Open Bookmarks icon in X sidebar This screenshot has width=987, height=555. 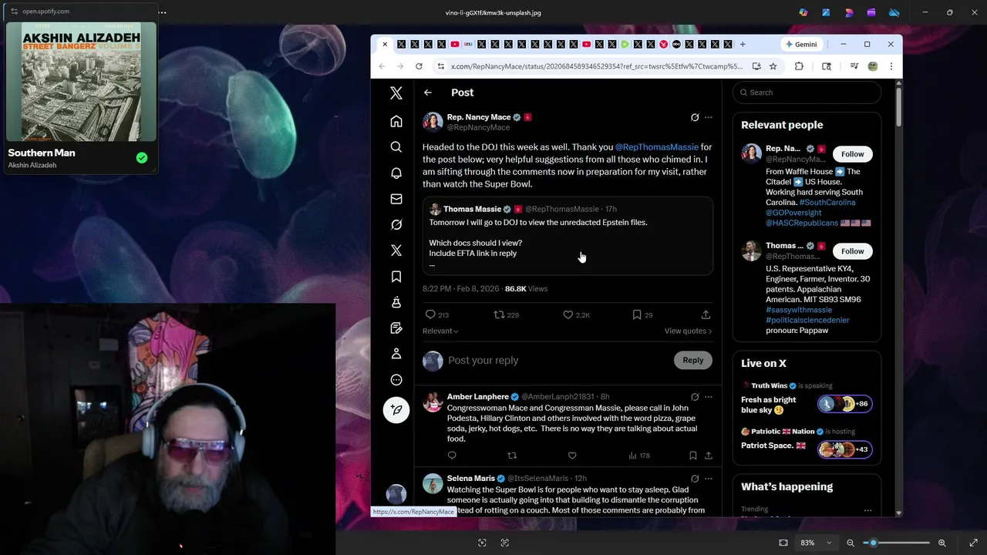point(396,277)
